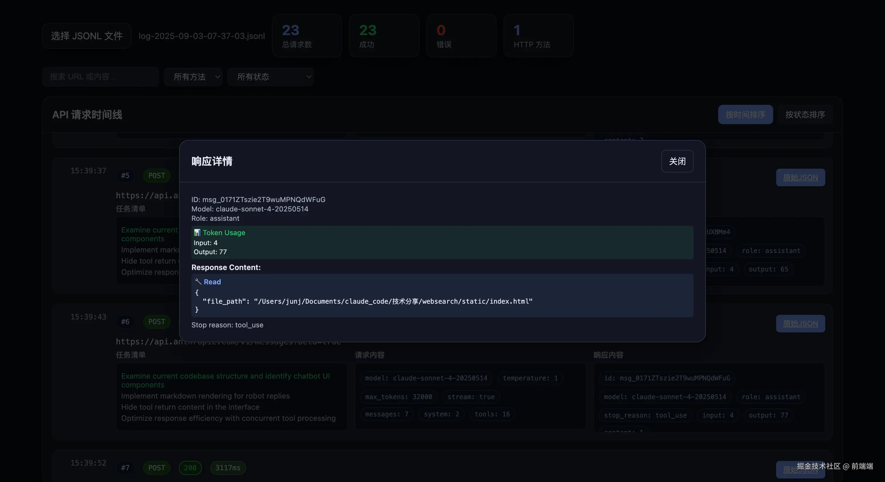Click the temperature: 1 tag
This screenshot has height=482, width=885.
(x=530, y=378)
